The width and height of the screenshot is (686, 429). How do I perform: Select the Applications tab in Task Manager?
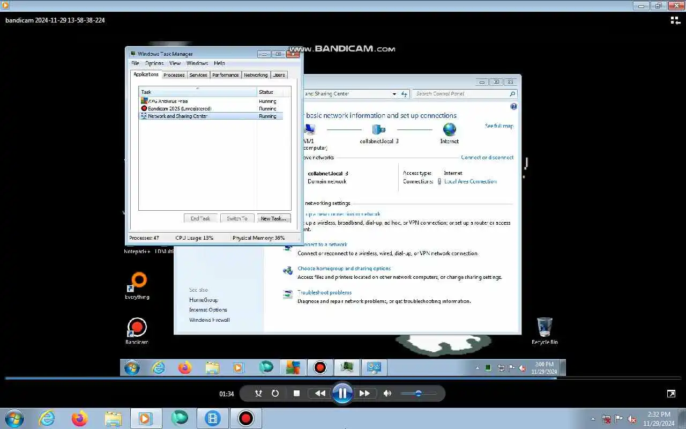point(146,75)
